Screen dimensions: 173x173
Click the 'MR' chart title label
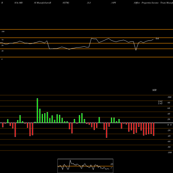point(154,90)
